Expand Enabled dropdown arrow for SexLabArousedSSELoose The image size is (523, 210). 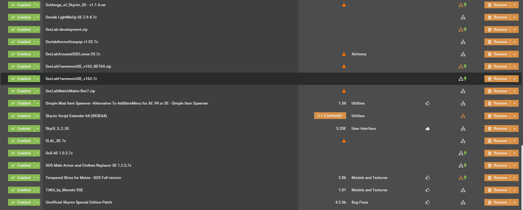coord(37,54)
